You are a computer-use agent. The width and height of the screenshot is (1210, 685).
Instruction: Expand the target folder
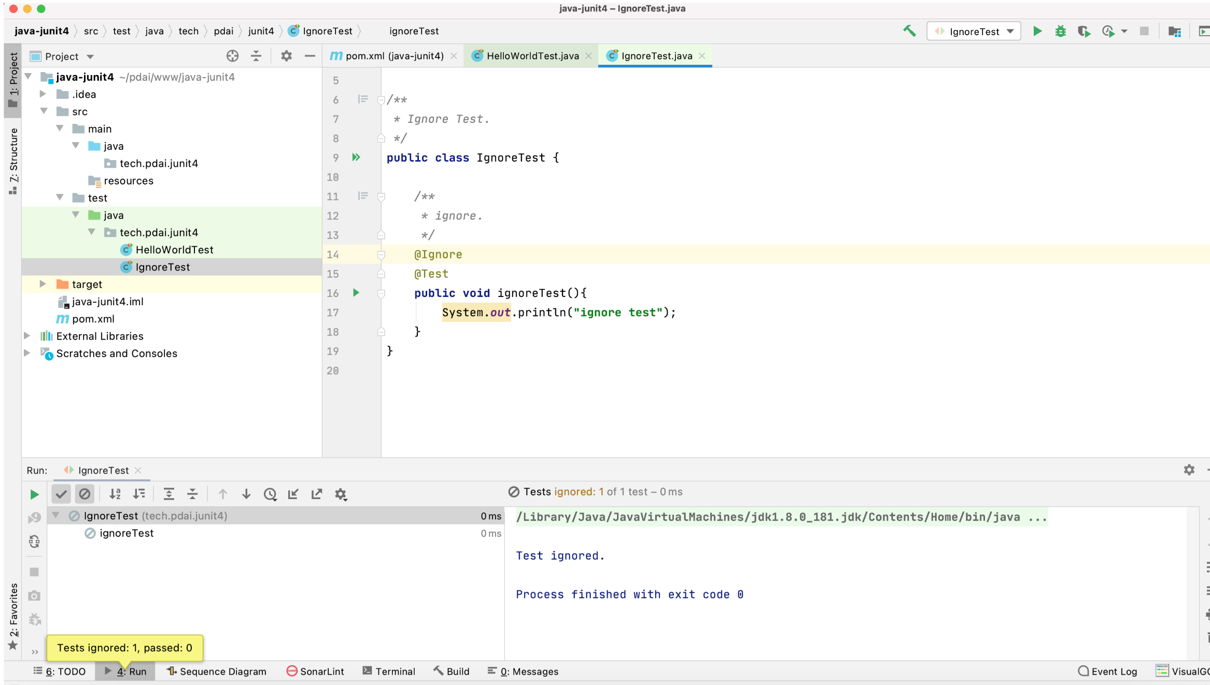pos(43,284)
